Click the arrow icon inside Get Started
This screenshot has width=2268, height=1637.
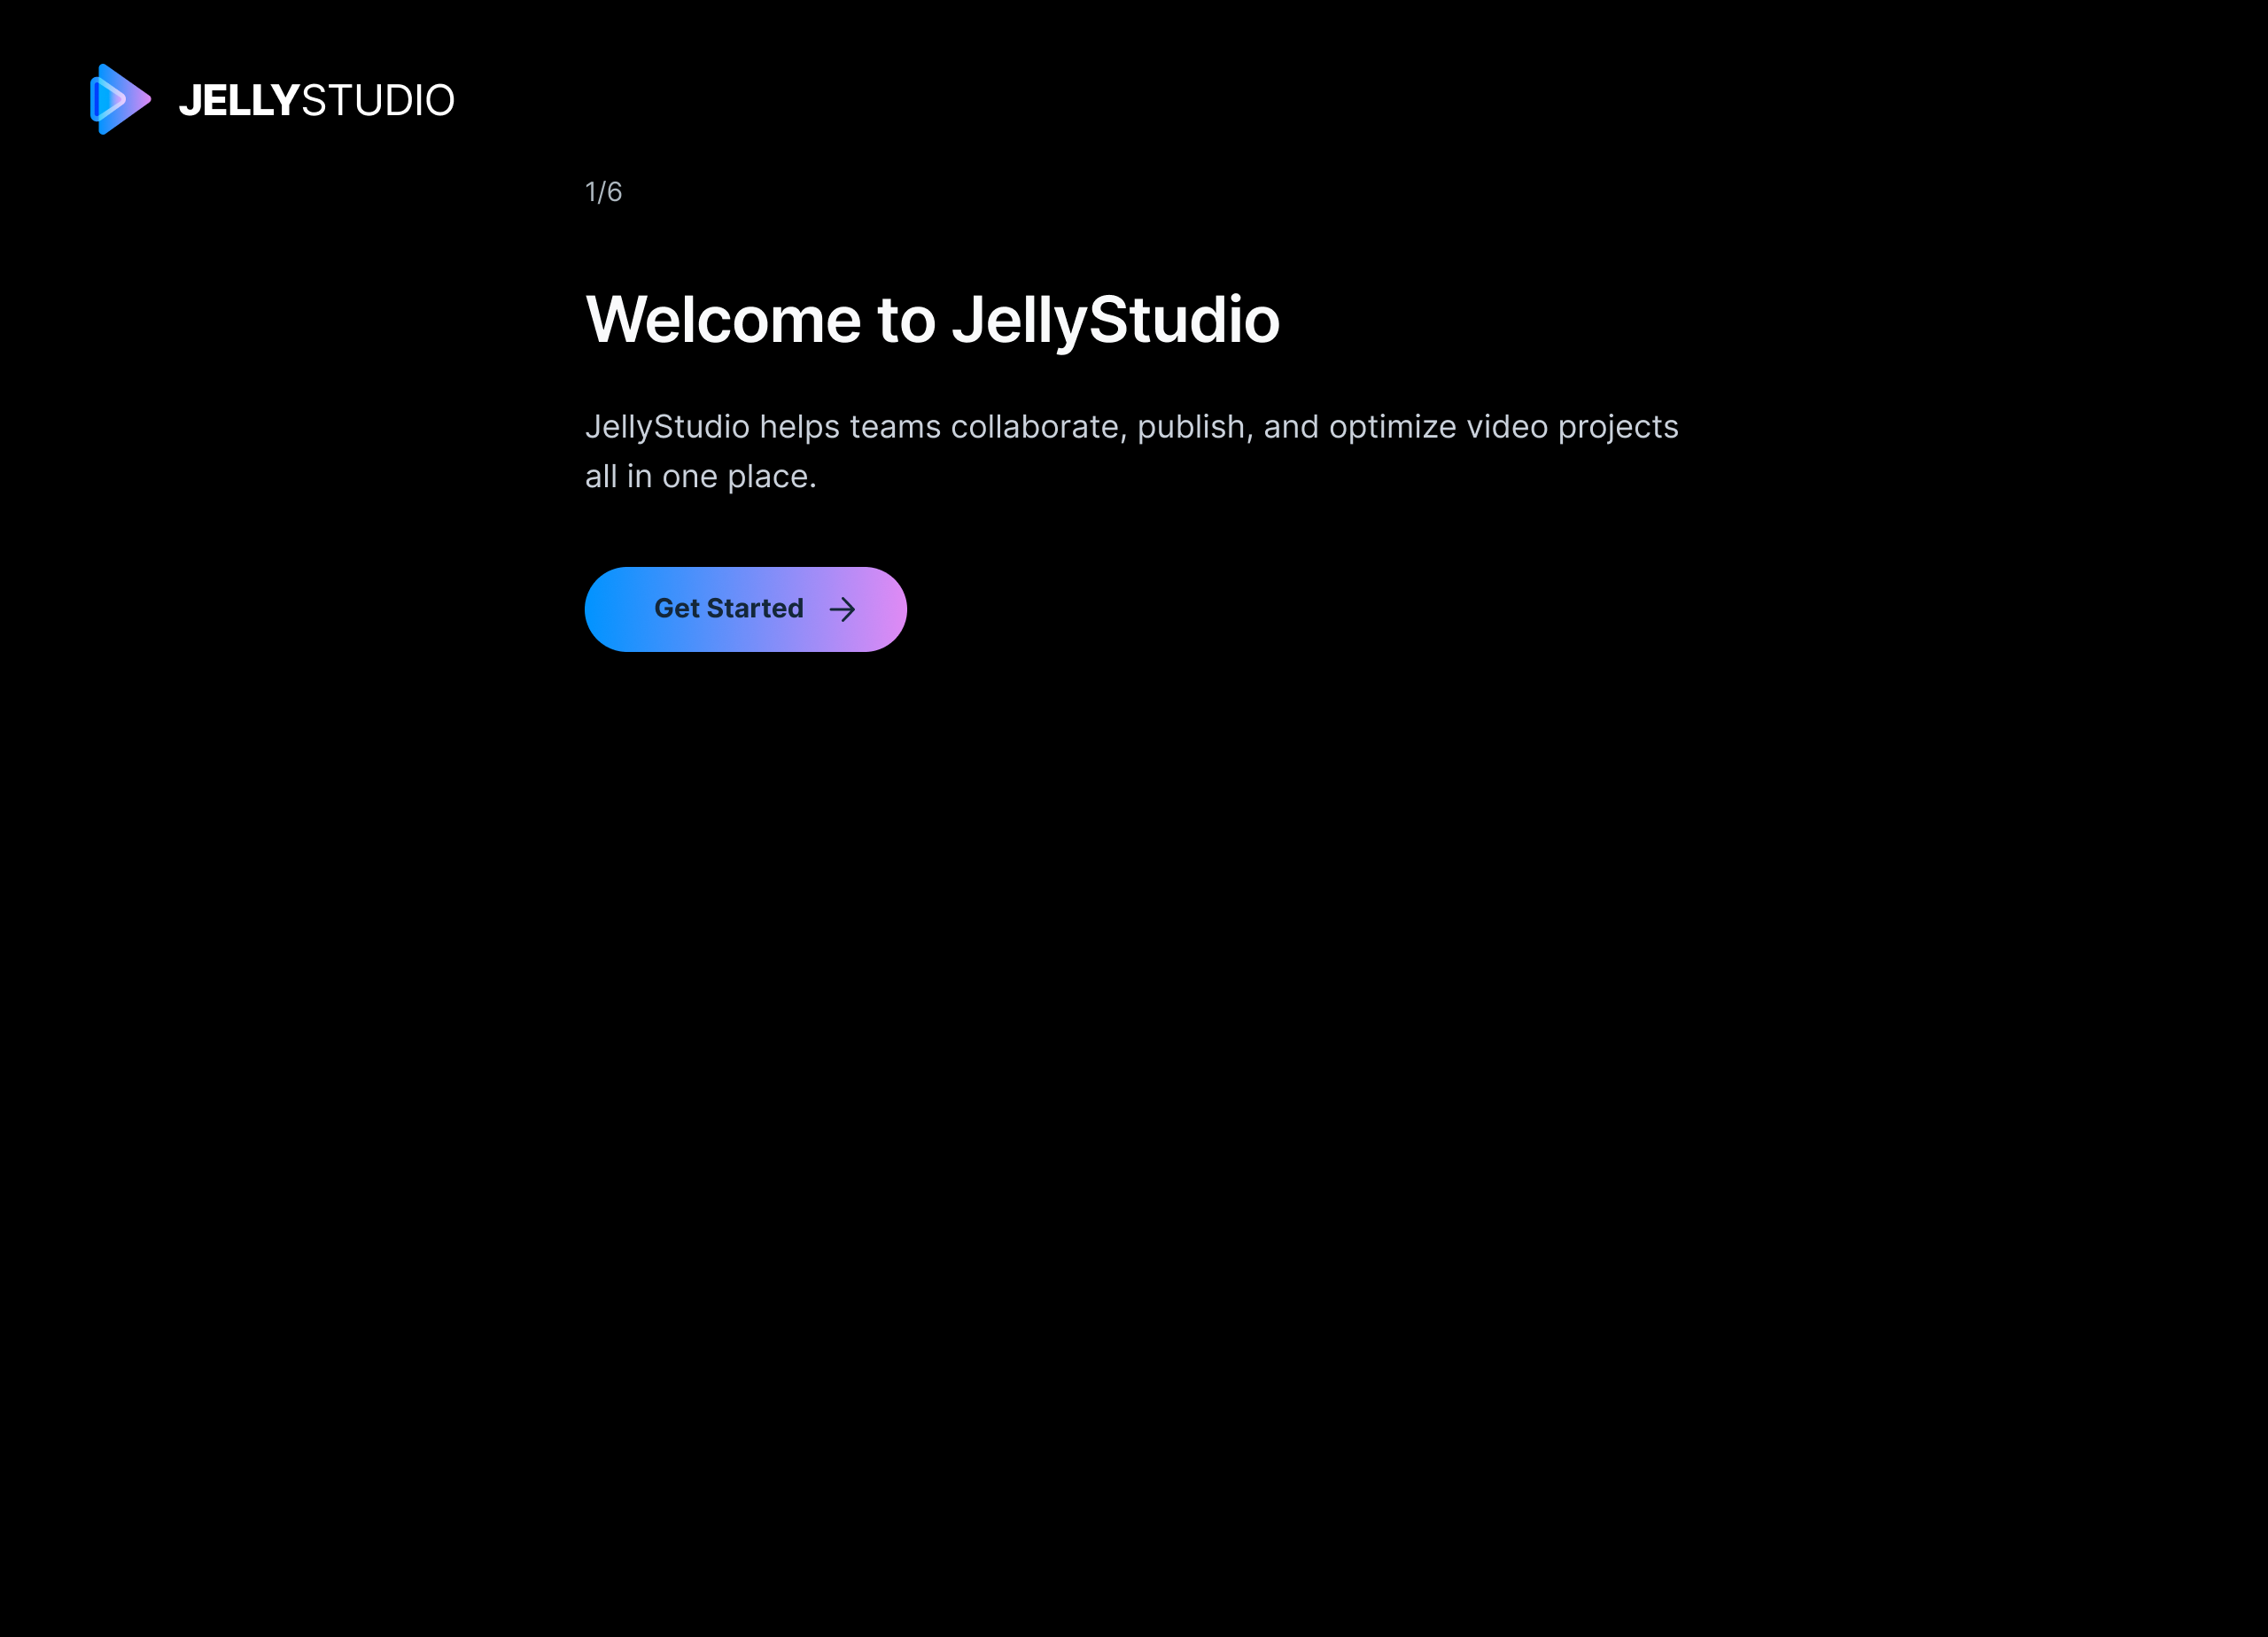pyautogui.click(x=842, y=609)
